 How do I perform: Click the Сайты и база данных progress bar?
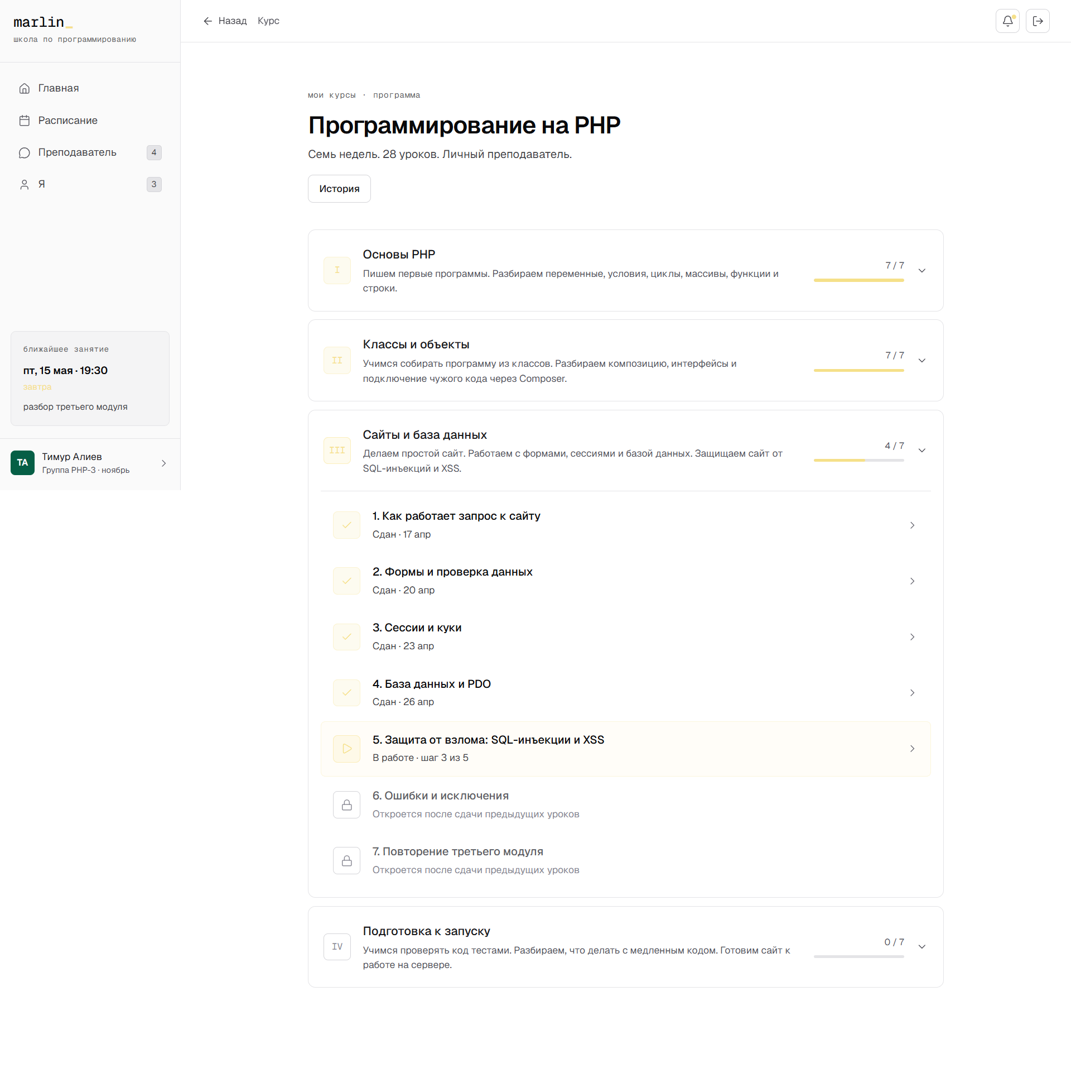pyautogui.click(x=858, y=460)
